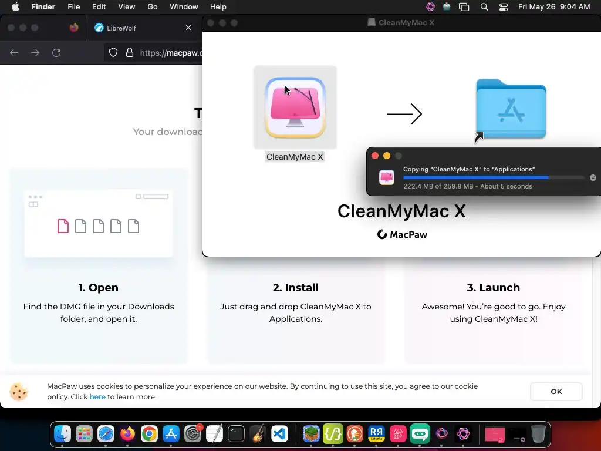Open Minecraft from the Dock

pos(311,434)
